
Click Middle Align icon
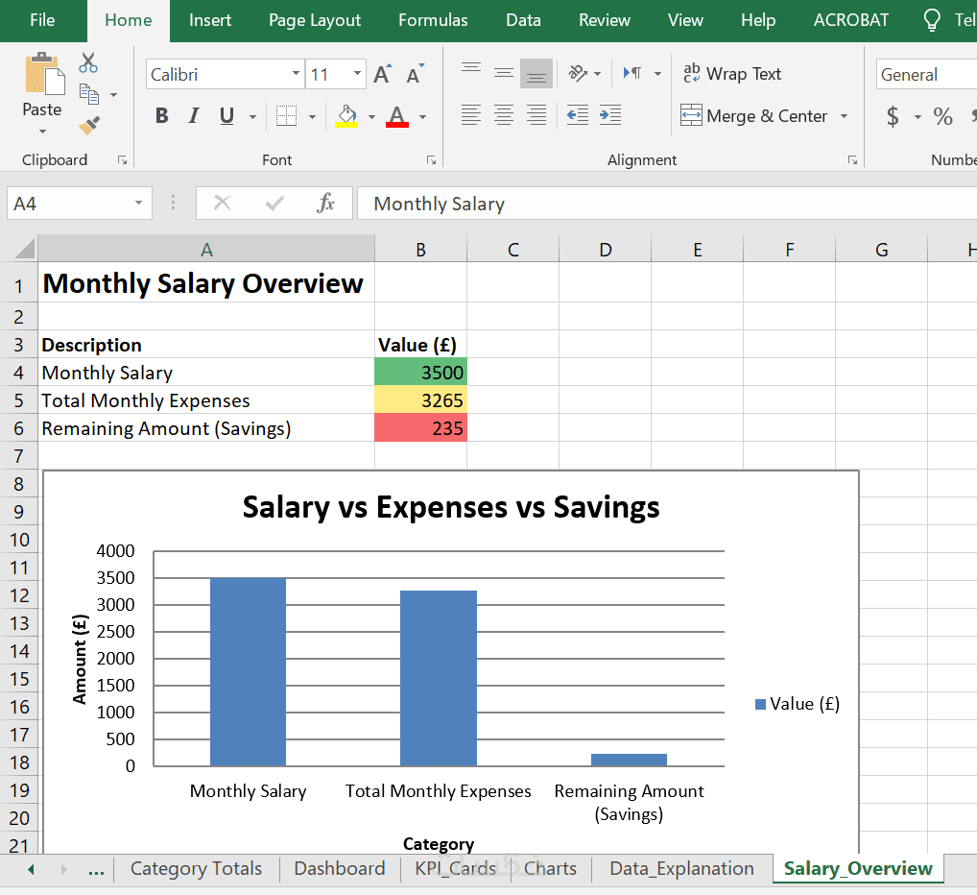pyautogui.click(x=504, y=74)
